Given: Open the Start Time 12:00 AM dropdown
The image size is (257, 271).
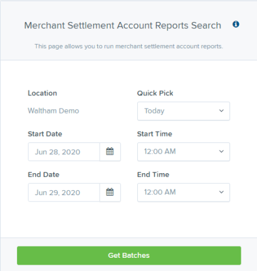Looking at the screenshot, I should tap(184, 152).
